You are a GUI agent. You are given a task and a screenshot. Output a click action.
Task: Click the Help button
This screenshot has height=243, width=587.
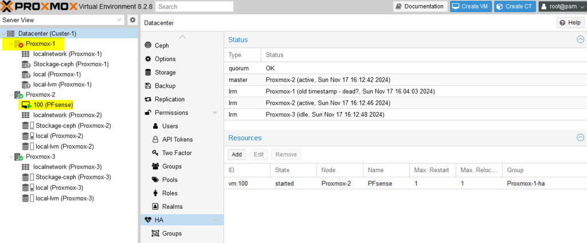click(x=570, y=23)
